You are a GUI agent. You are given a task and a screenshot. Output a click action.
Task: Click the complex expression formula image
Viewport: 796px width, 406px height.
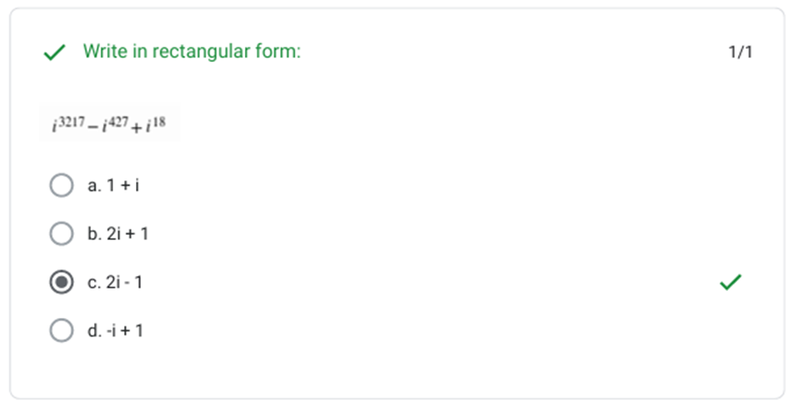pos(109,124)
